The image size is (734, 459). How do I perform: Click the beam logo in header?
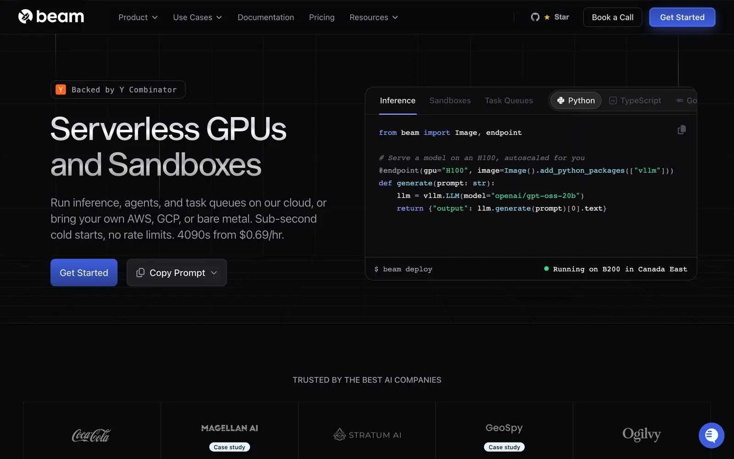tap(51, 17)
